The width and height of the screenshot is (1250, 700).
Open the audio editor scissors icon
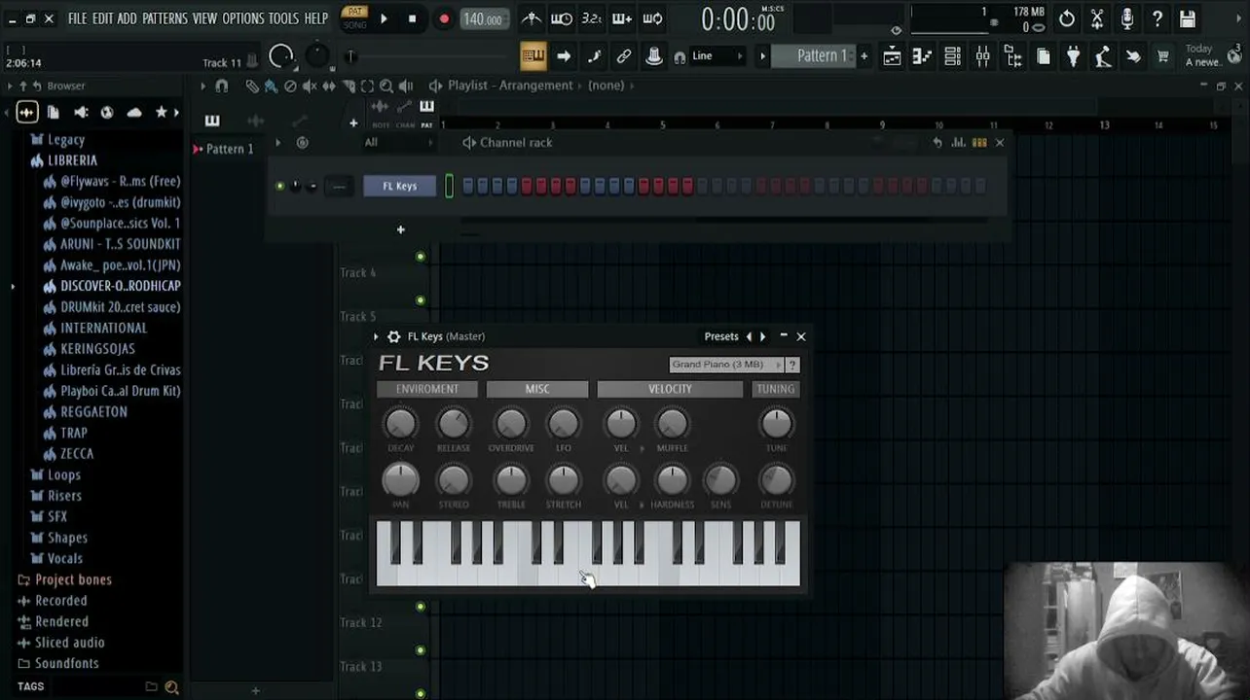(x=1097, y=18)
